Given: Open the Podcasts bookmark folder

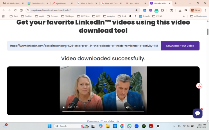Looking at the screenshot, I should [x=53, y=16].
